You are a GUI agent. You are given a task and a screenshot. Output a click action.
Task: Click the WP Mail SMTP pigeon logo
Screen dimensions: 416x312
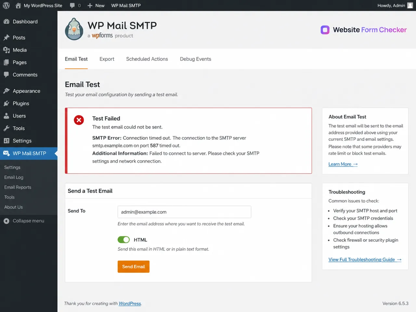74,29
